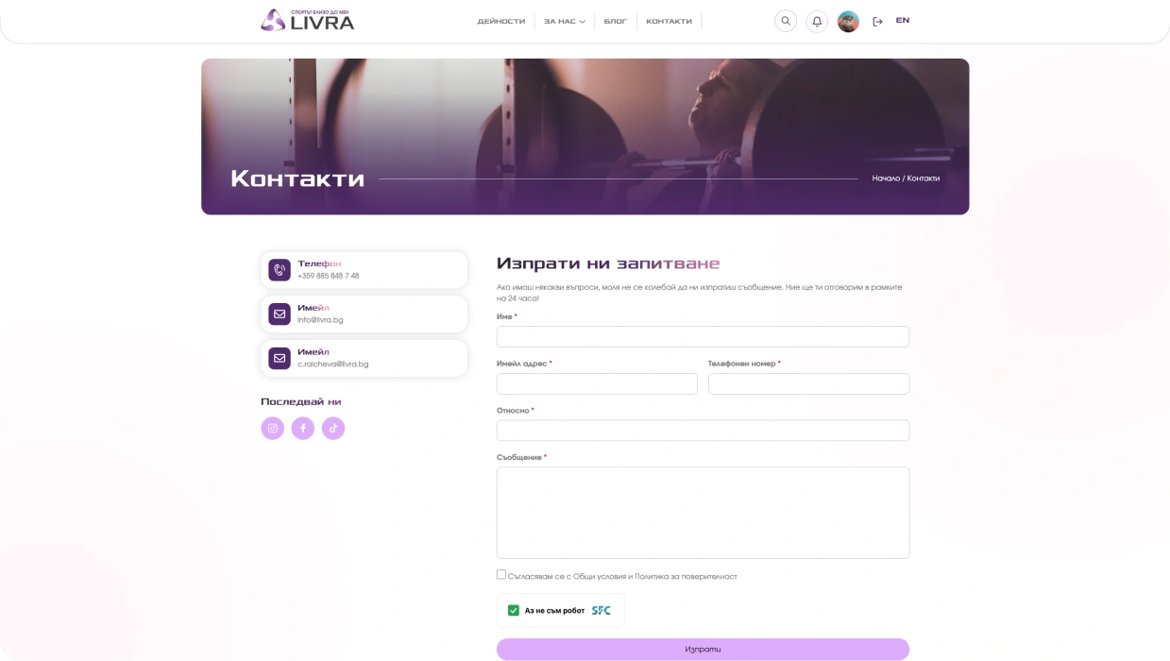Open the TikTok social icon
The image size is (1170, 661).
[x=333, y=428]
